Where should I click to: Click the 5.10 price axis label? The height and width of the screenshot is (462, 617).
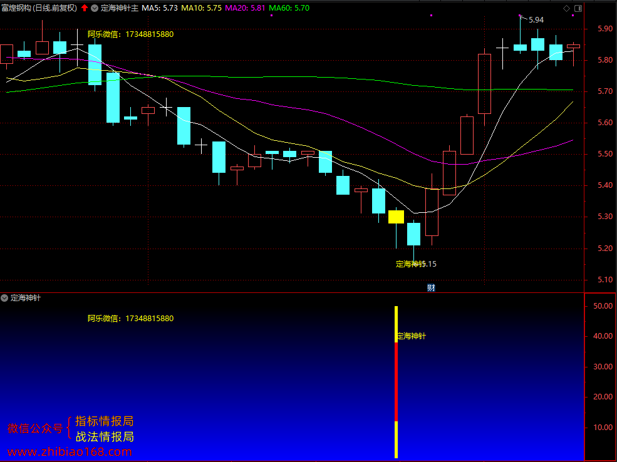pos(605,280)
